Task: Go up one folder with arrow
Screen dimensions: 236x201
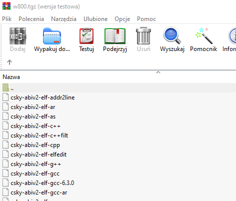Action: 9,62
